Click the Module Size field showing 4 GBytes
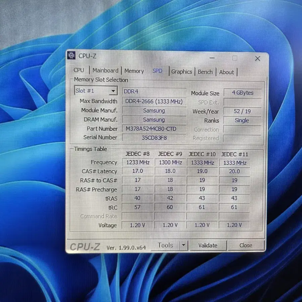 [x=242, y=93]
